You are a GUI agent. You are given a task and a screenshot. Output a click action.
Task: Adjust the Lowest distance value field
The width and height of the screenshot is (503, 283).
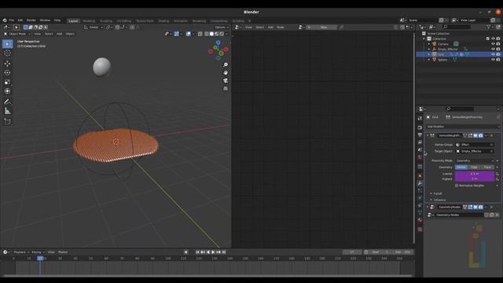[x=475, y=174]
